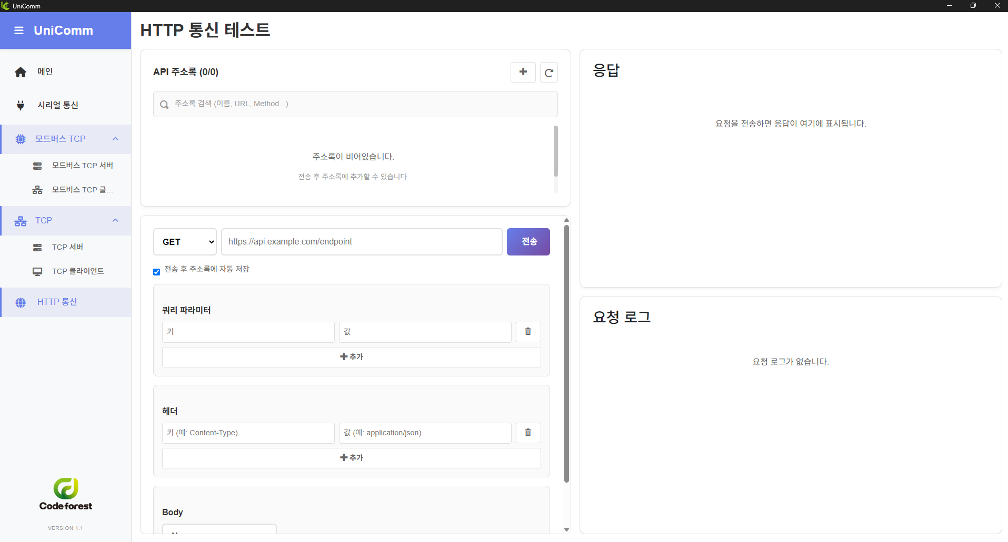Image resolution: width=1008 pixels, height=542 pixels.
Task: Click the UniComm title bar app icon
Action: click(x=5, y=6)
